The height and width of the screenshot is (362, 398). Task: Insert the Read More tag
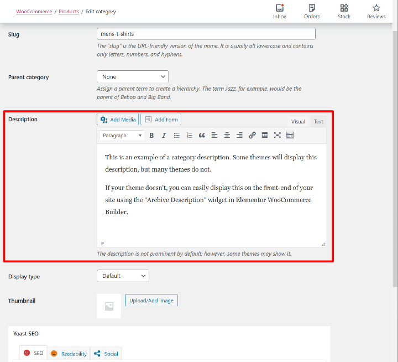coord(265,136)
